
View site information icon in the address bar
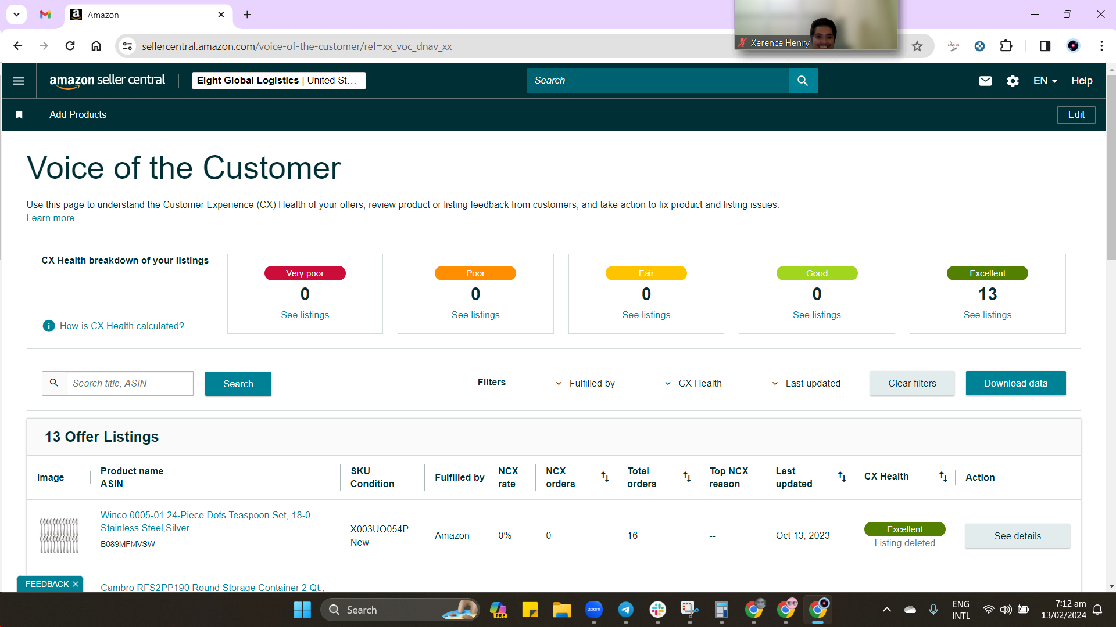pos(127,46)
